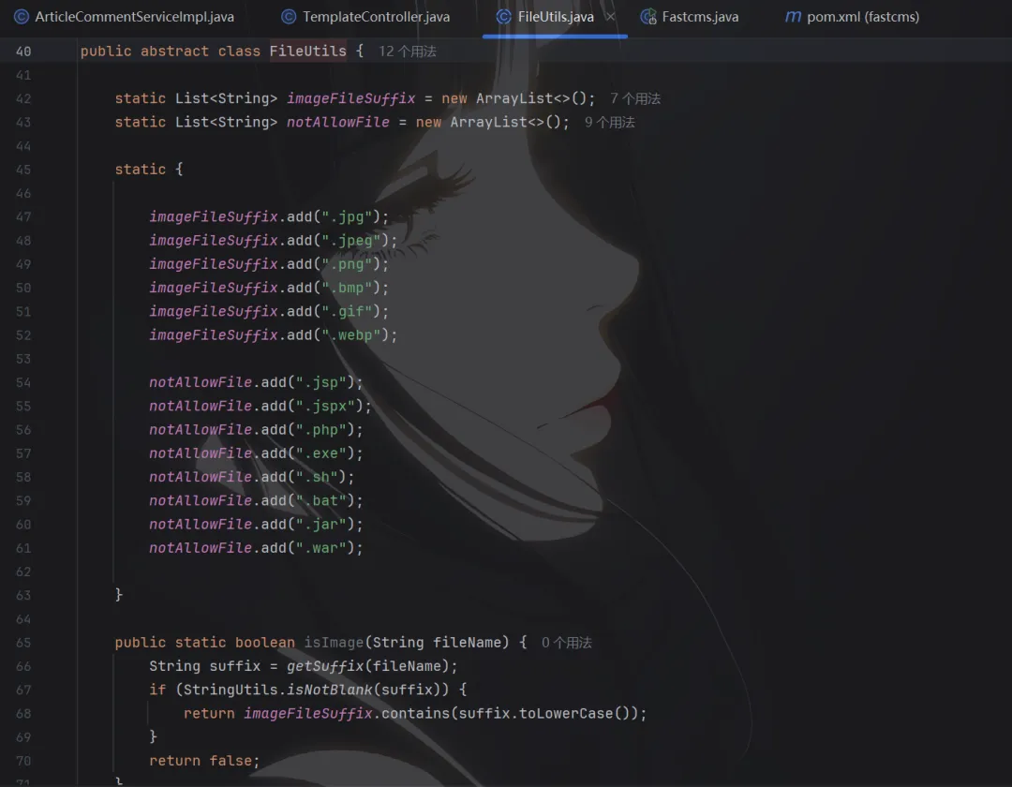This screenshot has height=787, width=1012.
Task: Click the isImage method name
Action: coord(334,643)
